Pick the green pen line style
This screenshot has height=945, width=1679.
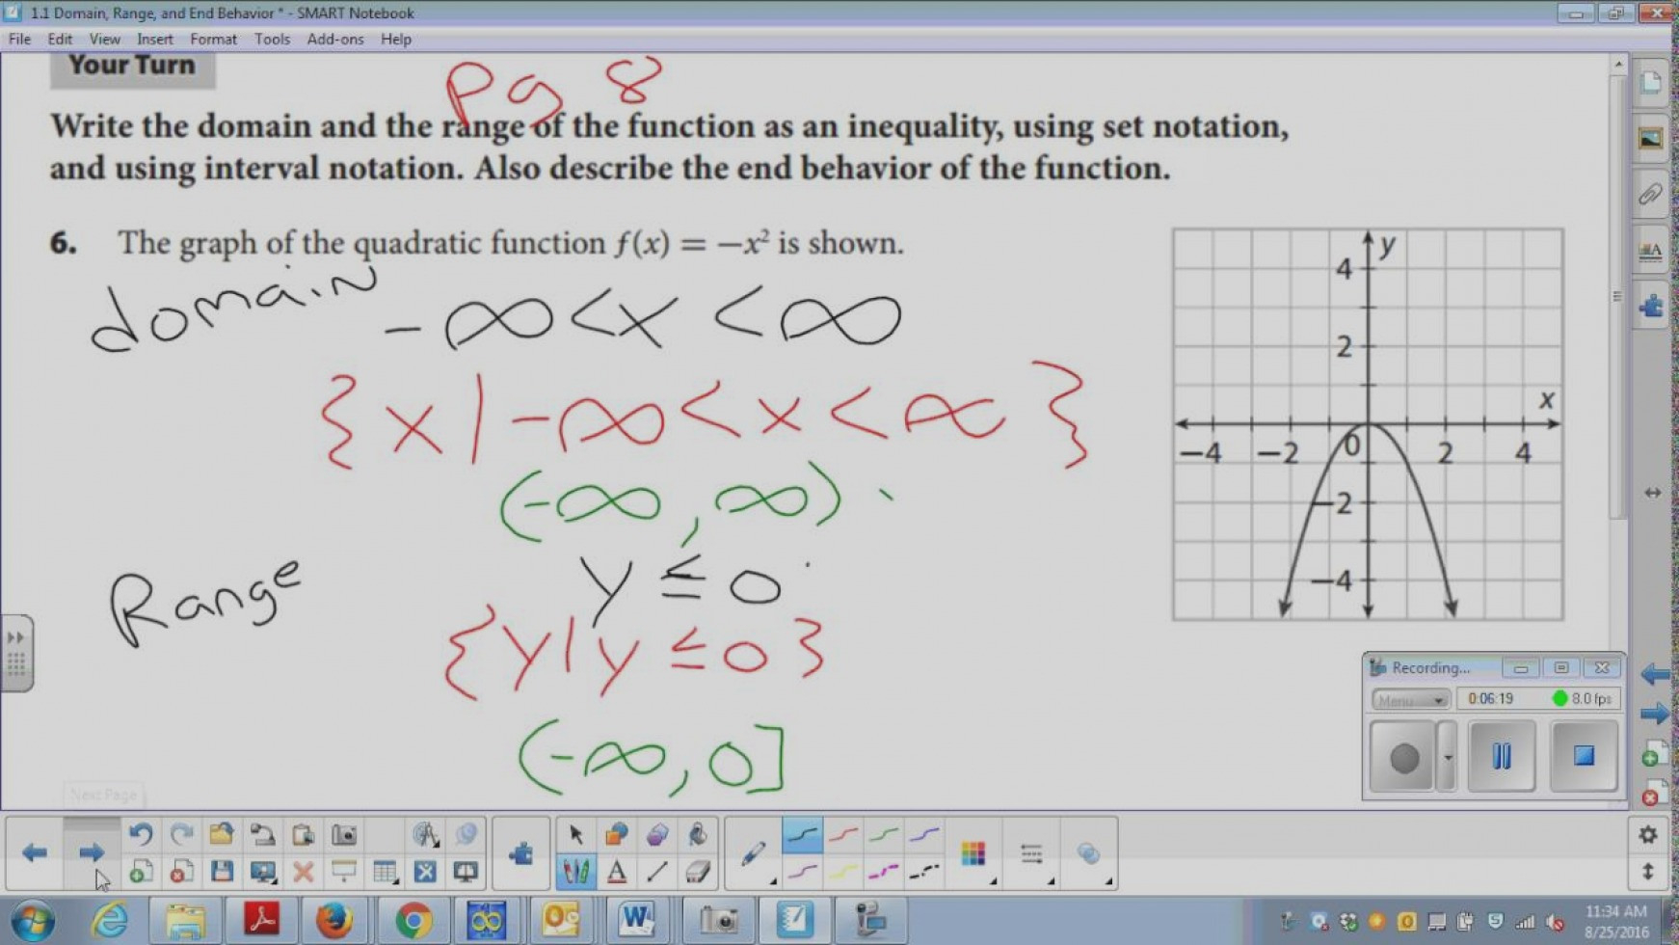884,835
